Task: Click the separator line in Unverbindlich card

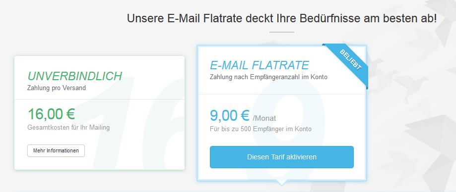Action: (x=99, y=99)
